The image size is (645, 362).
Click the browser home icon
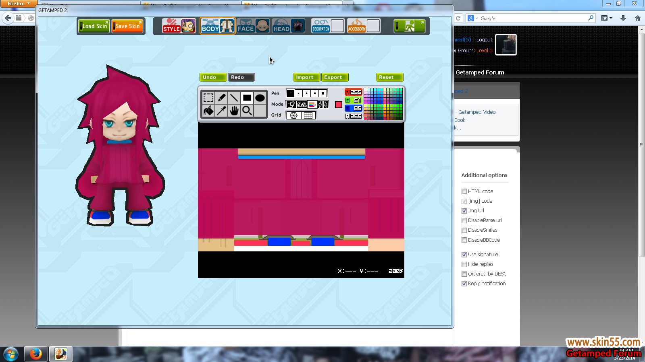click(x=637, y=18)
